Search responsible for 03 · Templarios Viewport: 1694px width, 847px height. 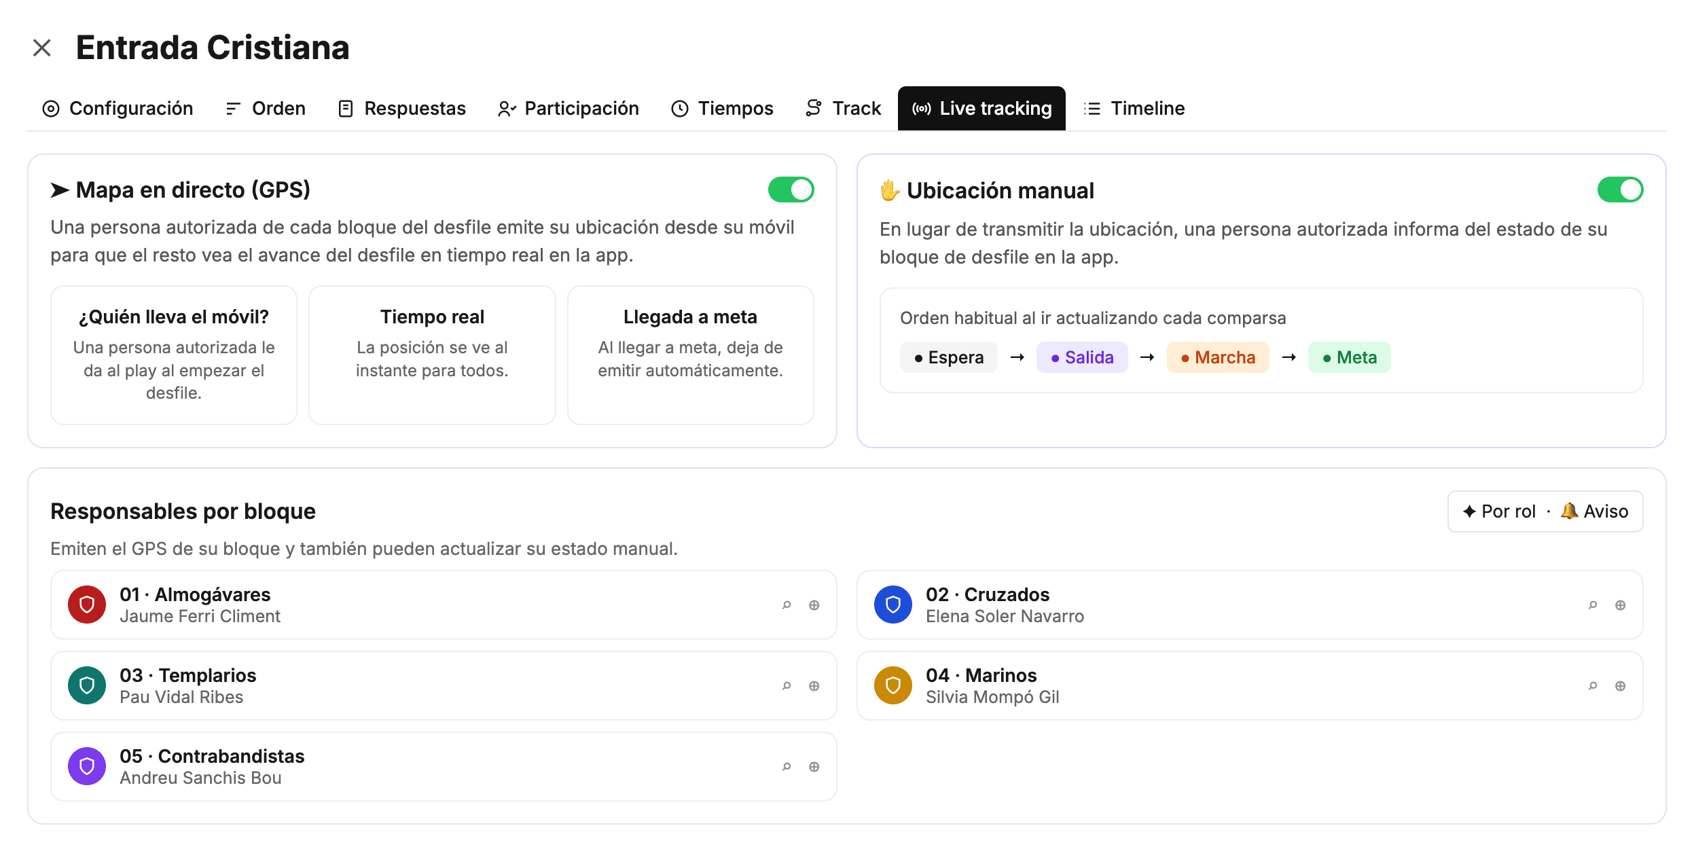point(787,686)
